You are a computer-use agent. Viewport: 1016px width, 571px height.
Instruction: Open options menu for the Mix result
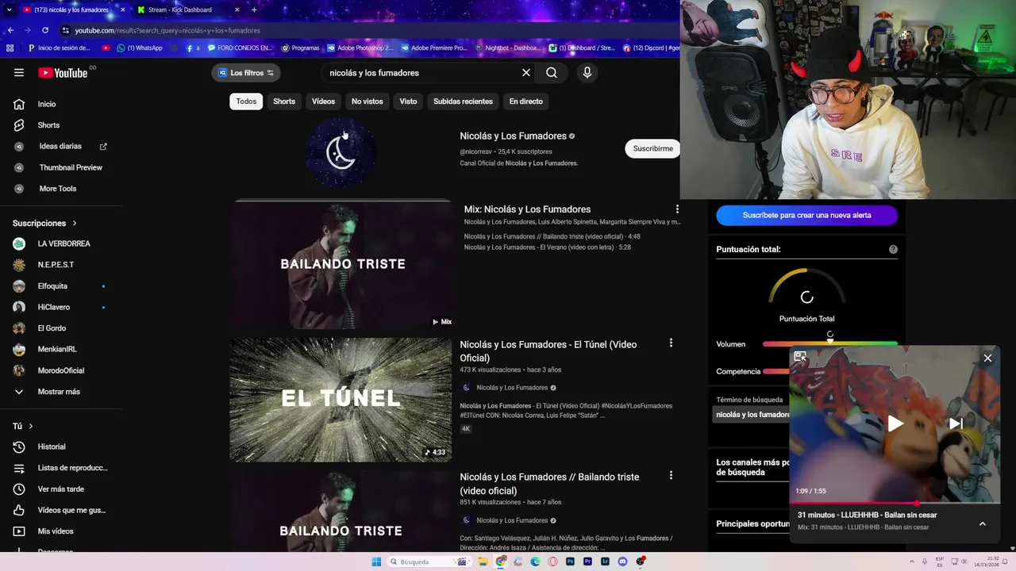677,209
